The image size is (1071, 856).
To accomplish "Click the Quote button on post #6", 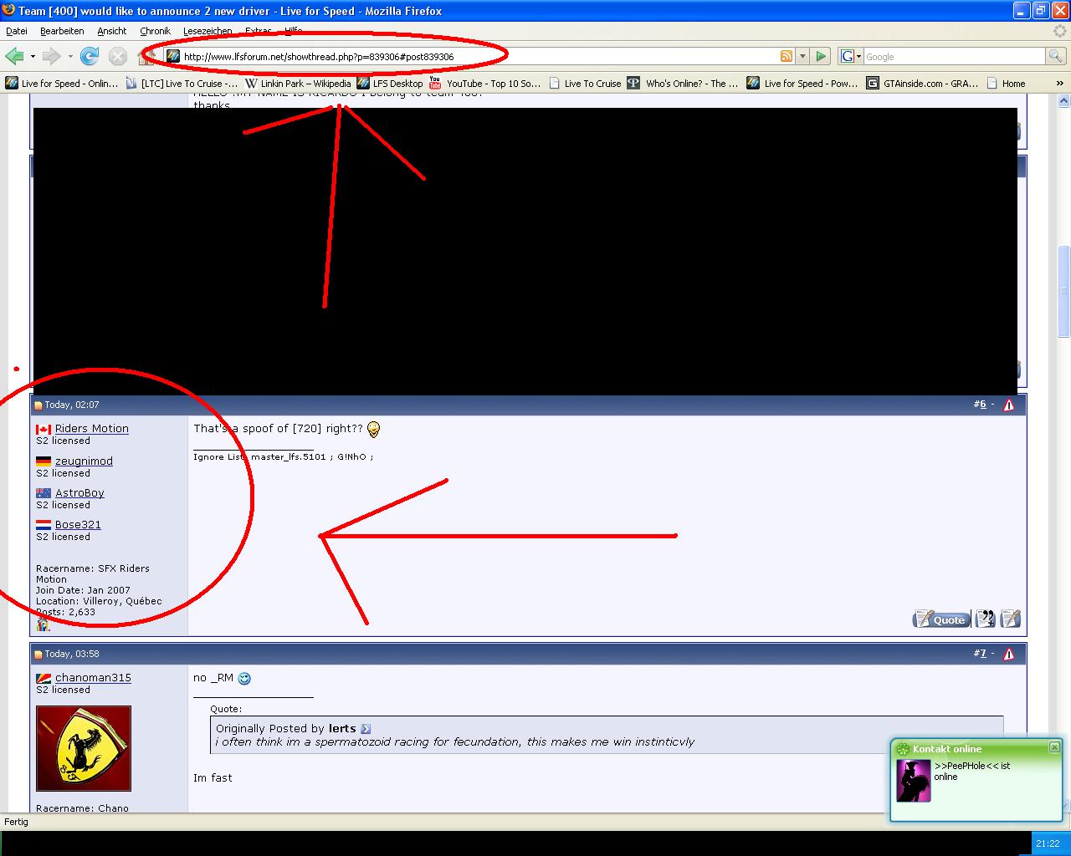I will coord(941,619).
